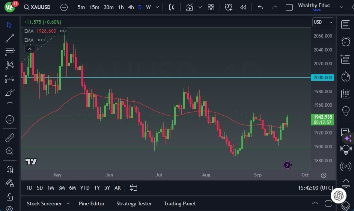The image size is (354, 211).
Task: Select the Trend Line drawing tool
Action: pyautogui.click(x=10, y=38)
